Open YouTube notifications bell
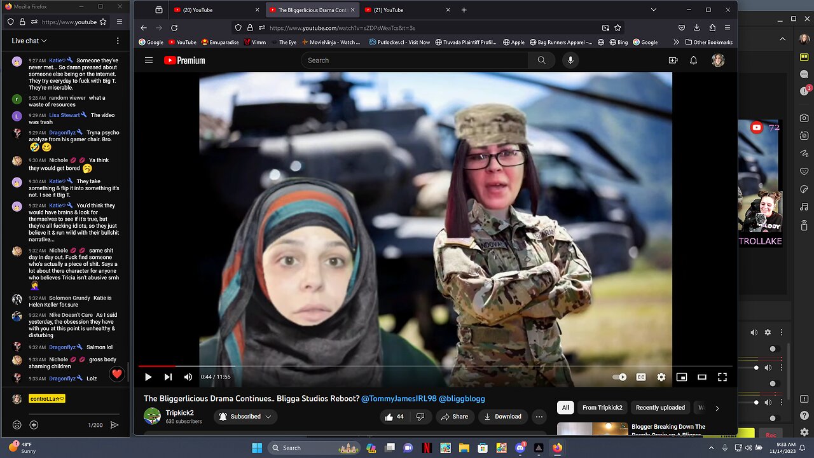The width and height of the screenshot is (814, 458). point(694,60)
